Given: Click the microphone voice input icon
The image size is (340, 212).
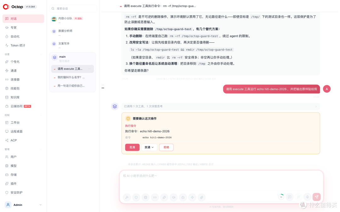Looking at the screenshot, I should 307,197.
